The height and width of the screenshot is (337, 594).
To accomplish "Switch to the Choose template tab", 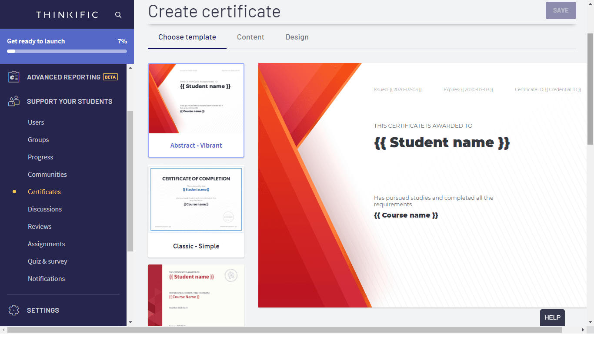I will click(187, 37).
